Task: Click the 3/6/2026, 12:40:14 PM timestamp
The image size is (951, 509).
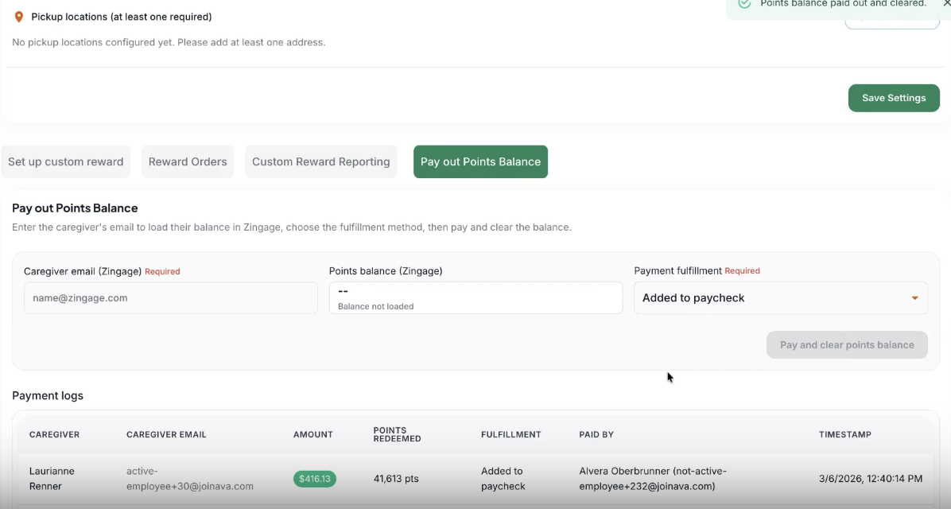Action: point(871,479)
